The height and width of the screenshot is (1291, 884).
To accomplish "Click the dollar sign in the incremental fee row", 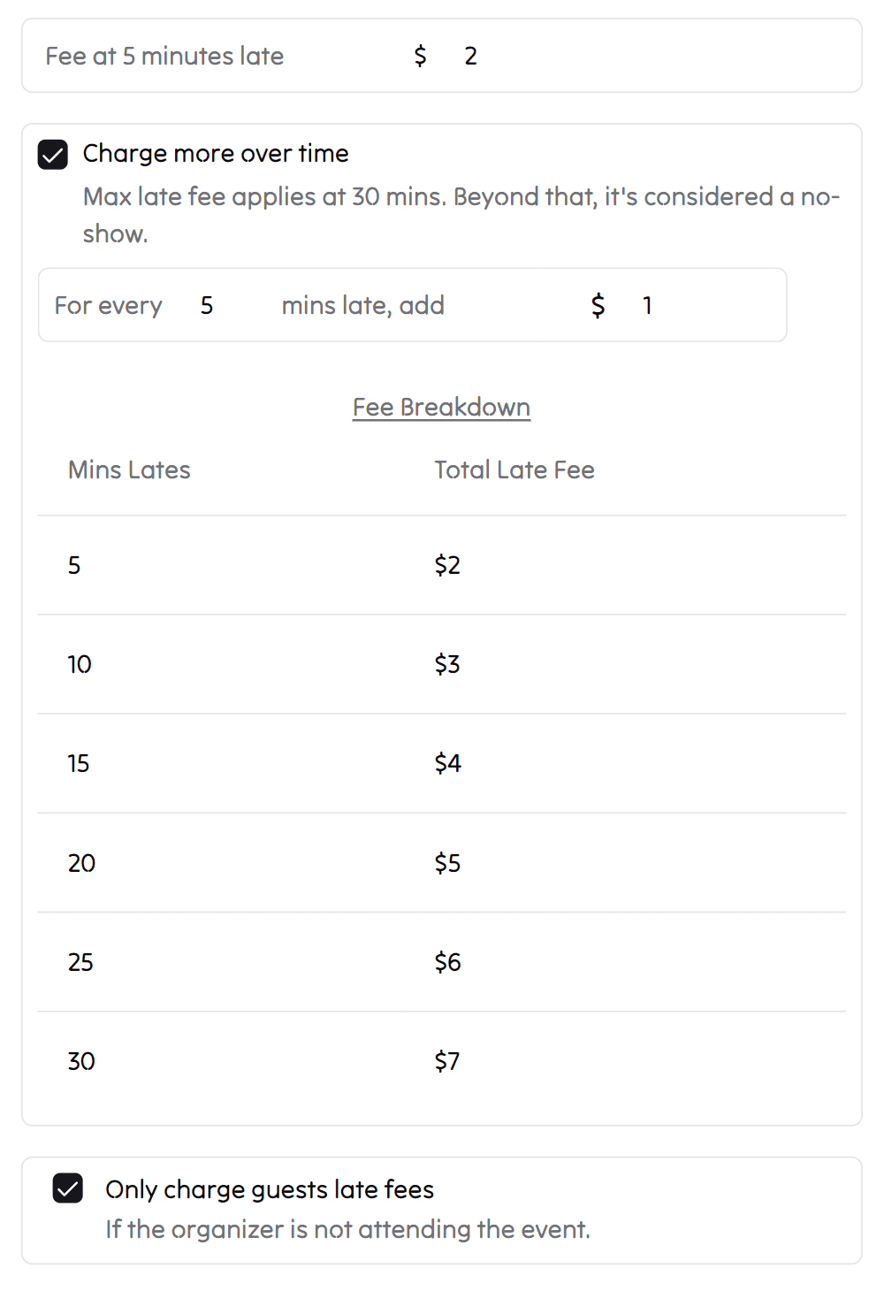I will pyautogui.click(x=598, y=305).
